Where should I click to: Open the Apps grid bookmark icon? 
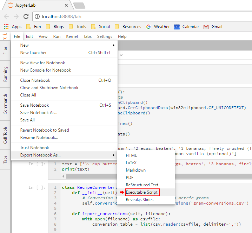tap(6, 27)
